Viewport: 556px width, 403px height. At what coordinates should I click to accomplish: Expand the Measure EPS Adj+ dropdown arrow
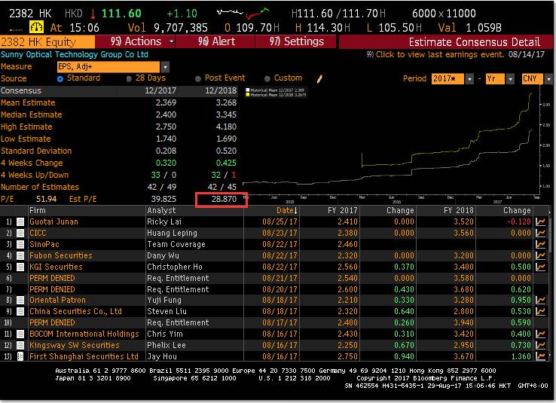coord(165,67)
